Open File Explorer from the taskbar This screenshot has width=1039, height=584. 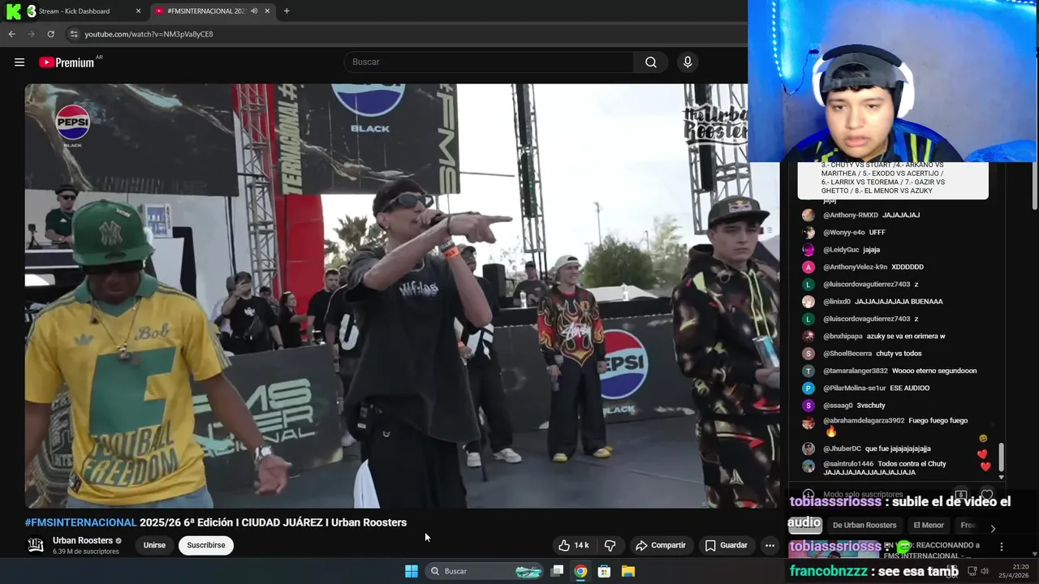click(x=627, y=571)
